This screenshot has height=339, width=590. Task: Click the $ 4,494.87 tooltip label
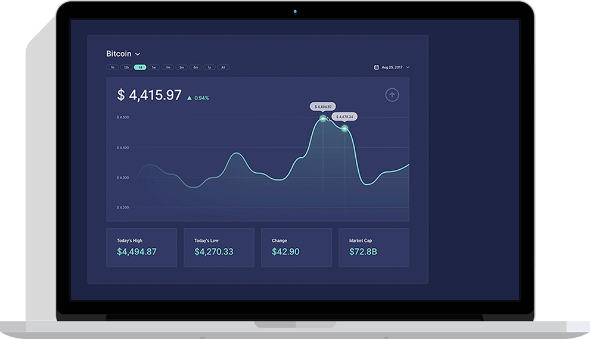[322, 107]
